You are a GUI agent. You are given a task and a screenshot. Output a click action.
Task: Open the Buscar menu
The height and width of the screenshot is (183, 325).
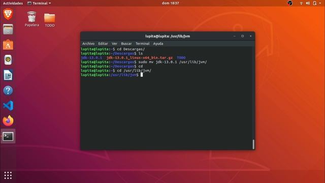126,44
